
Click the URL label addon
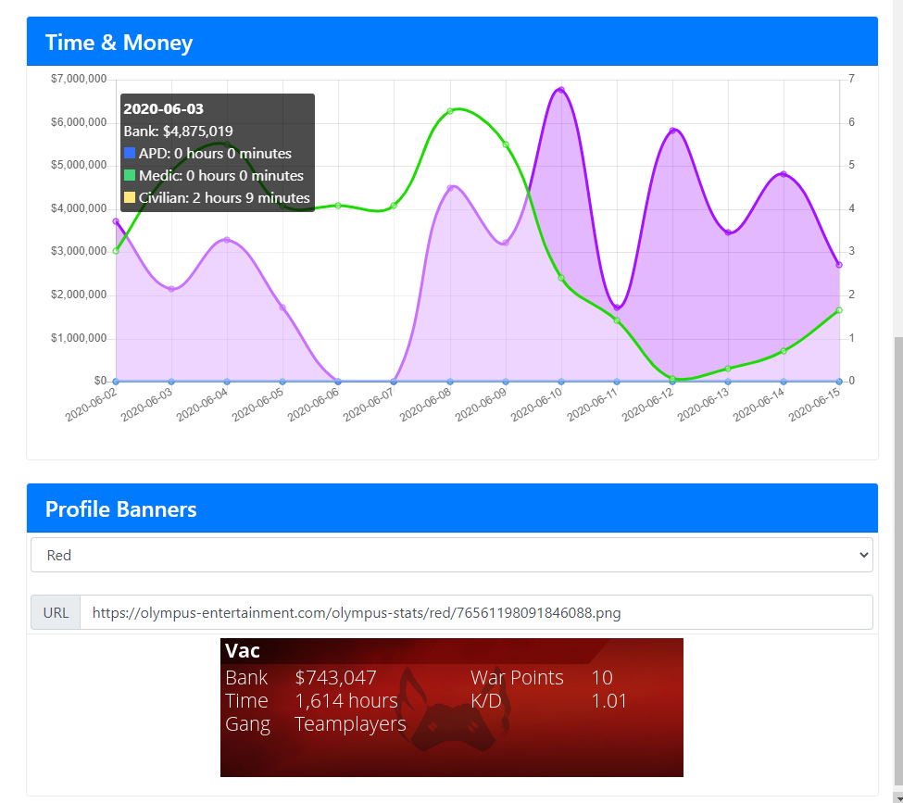(56, 612)
